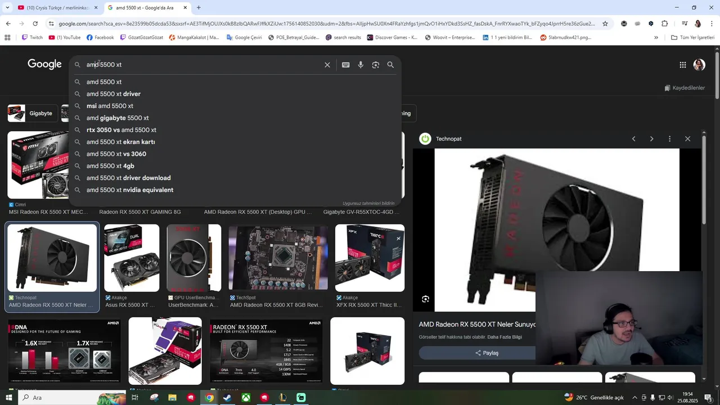
Task: Show previous image in Technopat preview
Action: point(633,139)
